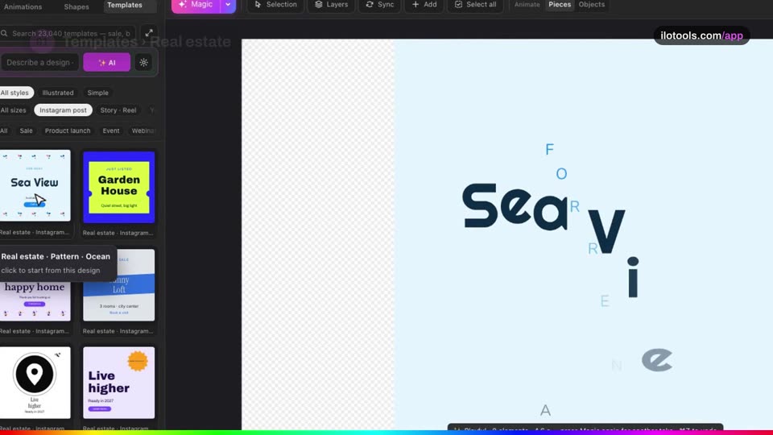Enable the Illustrated style filter
Image resolution: width=773 pixels, height=435 pixels.
coord(58,93)
